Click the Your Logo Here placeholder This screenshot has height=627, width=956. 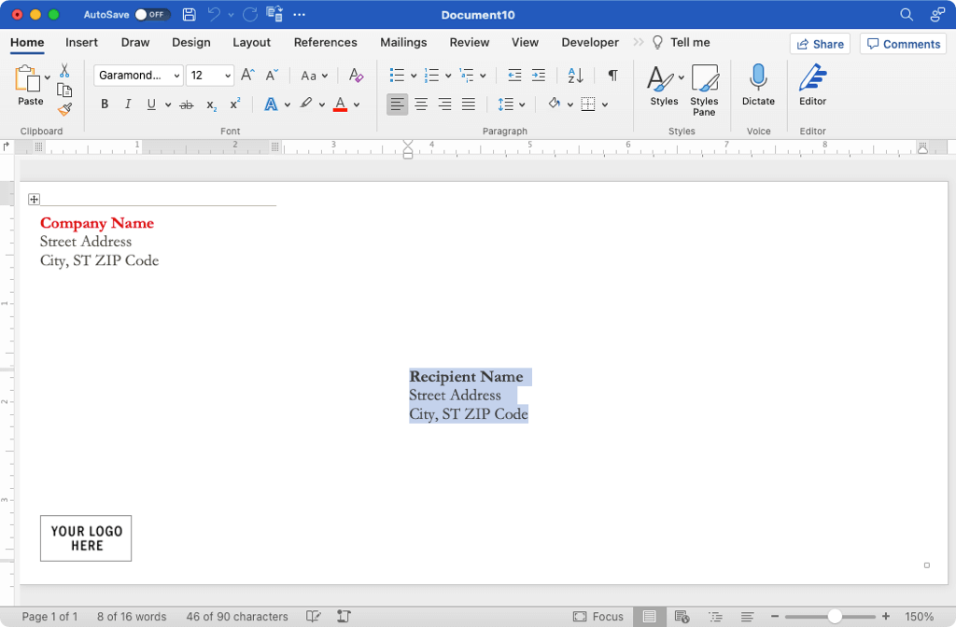click(85, 538)
